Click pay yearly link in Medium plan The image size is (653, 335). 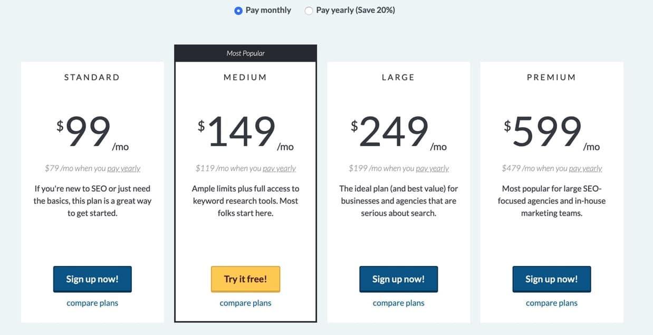pos(279,168)
